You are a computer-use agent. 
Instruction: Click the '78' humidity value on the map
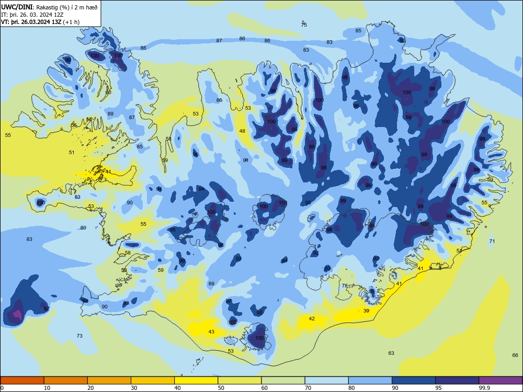click(345, 286)
